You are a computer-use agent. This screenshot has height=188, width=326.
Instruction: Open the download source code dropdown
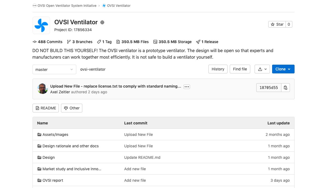pos(262,69)
